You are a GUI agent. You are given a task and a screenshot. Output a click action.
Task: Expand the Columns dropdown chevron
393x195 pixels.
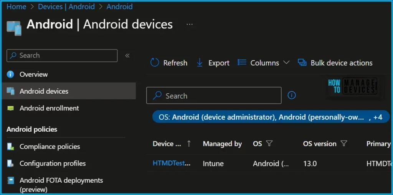click(286, 63)
